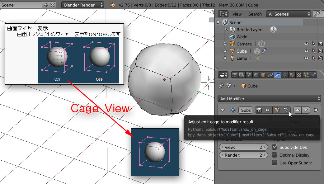Toggle Cube visibility eye in outliner
The width and height of the screenshot is (324, 184).
[306, 51]
